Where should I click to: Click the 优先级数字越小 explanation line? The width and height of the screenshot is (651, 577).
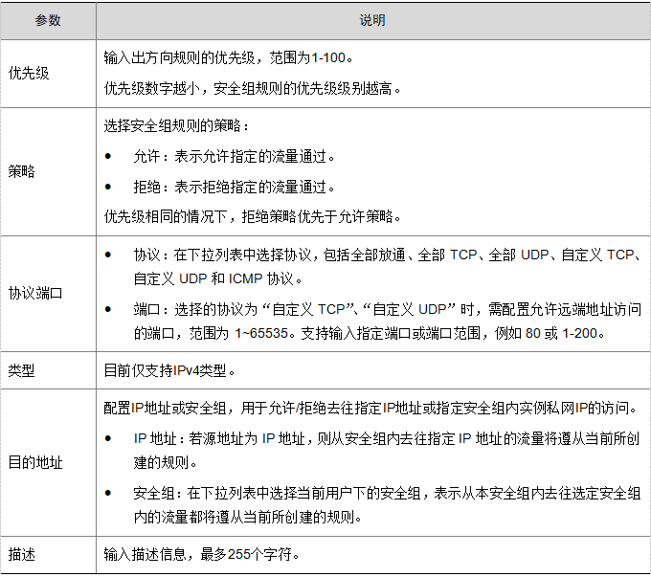[x=252, y=89]
